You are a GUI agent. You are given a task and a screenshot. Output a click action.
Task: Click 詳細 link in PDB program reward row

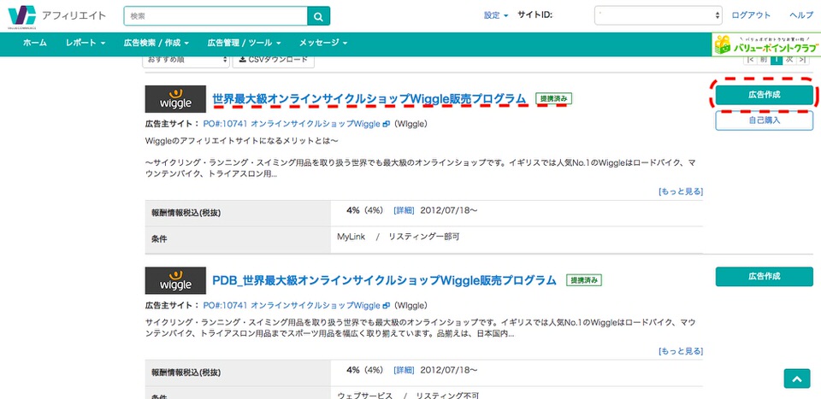pos(404,370)
